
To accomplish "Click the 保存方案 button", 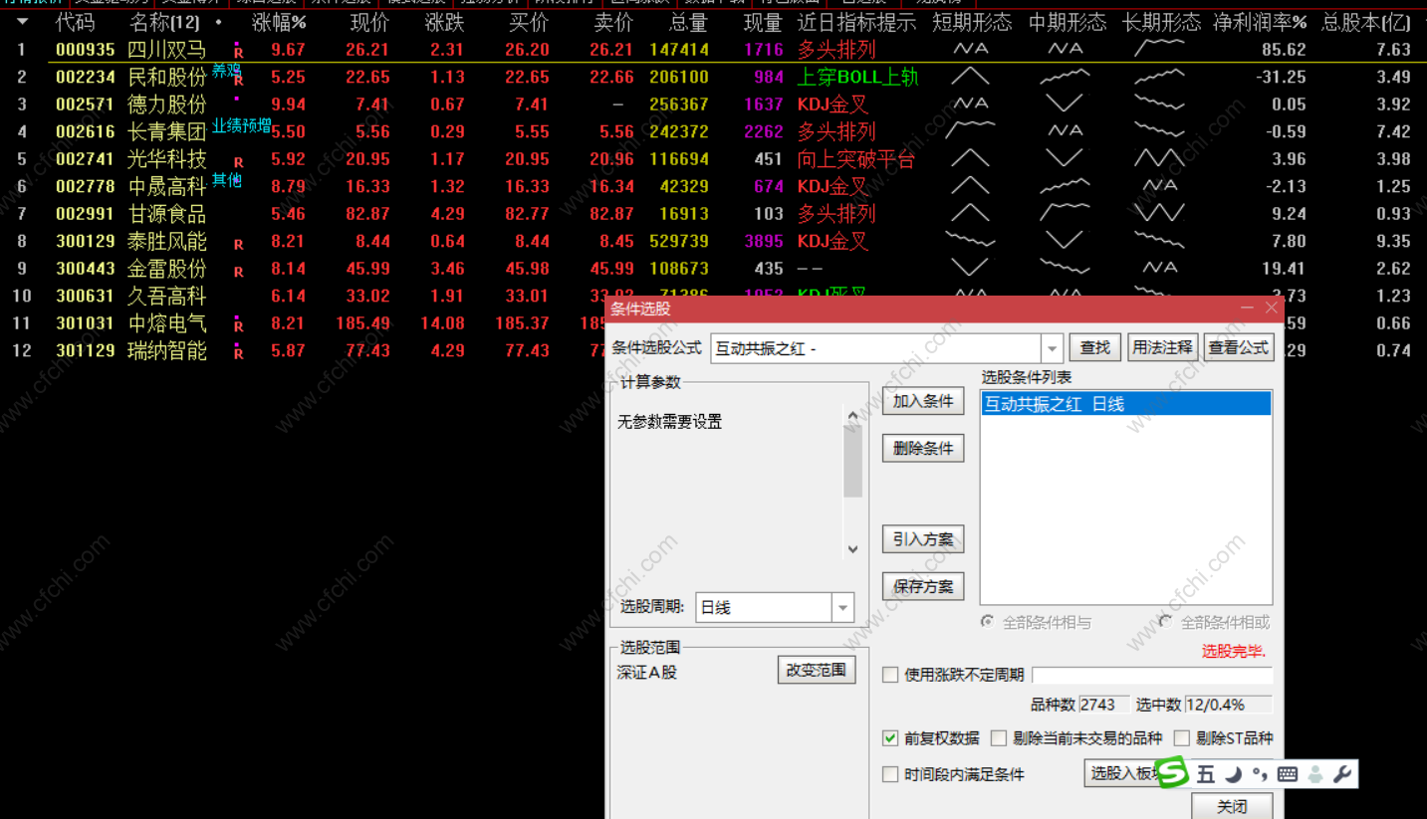I will (x=923, y=586).
